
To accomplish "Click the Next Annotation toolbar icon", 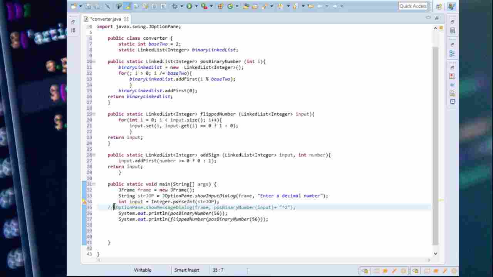I will point(280,6).
